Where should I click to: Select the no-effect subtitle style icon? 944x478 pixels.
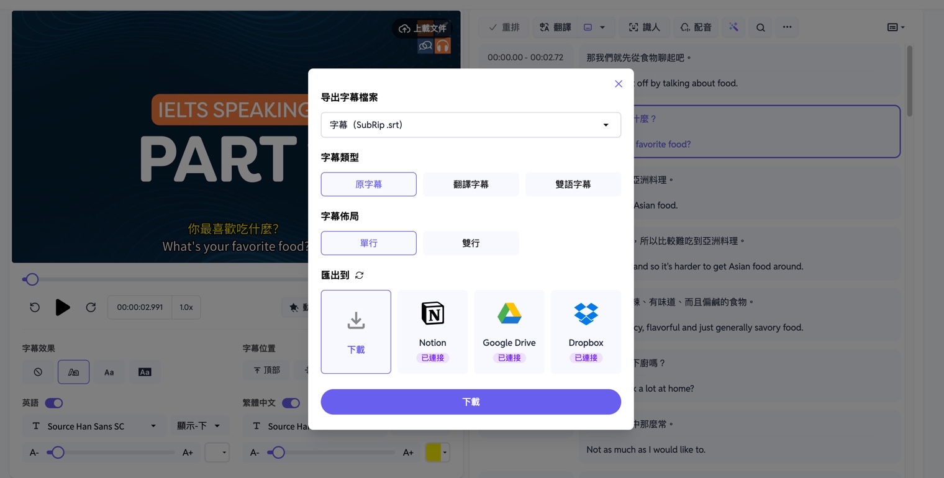pyautogui.click(x=38, y=372)
